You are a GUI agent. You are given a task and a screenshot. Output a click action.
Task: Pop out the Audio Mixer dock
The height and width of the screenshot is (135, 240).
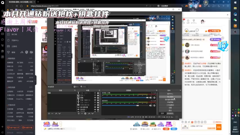(x=157, y=91)
